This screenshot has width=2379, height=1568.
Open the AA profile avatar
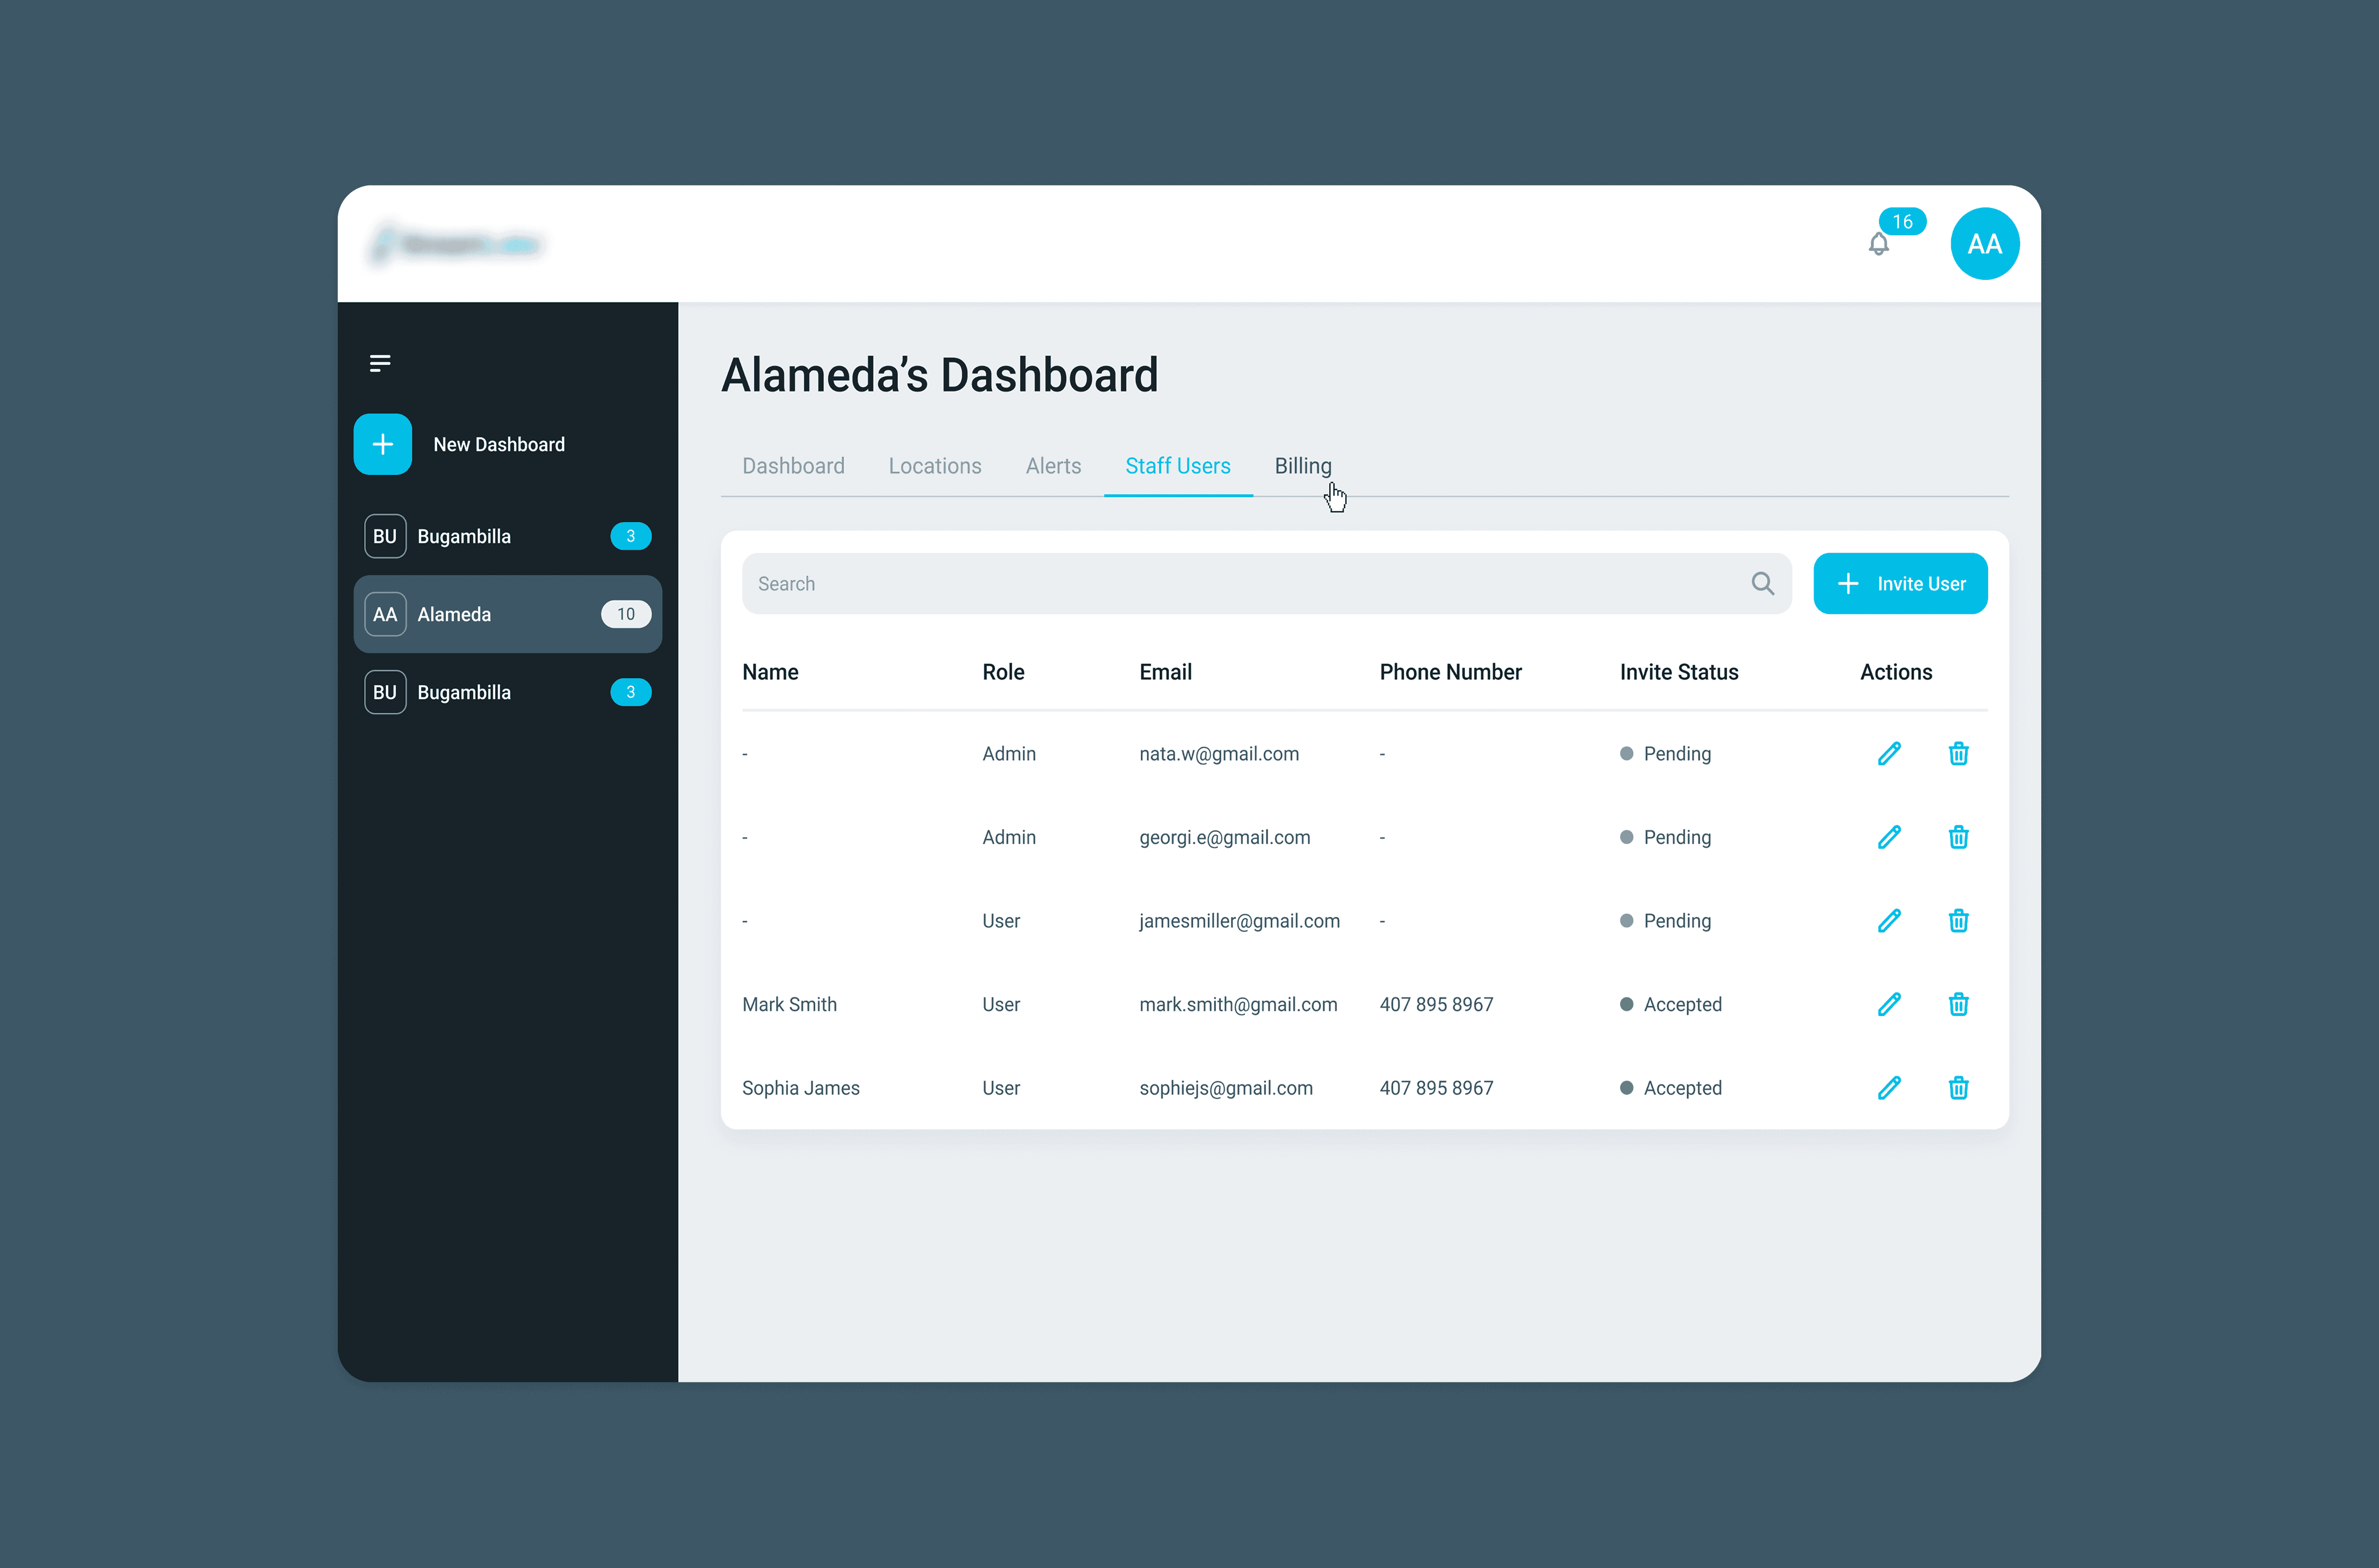click(1984, 244)
